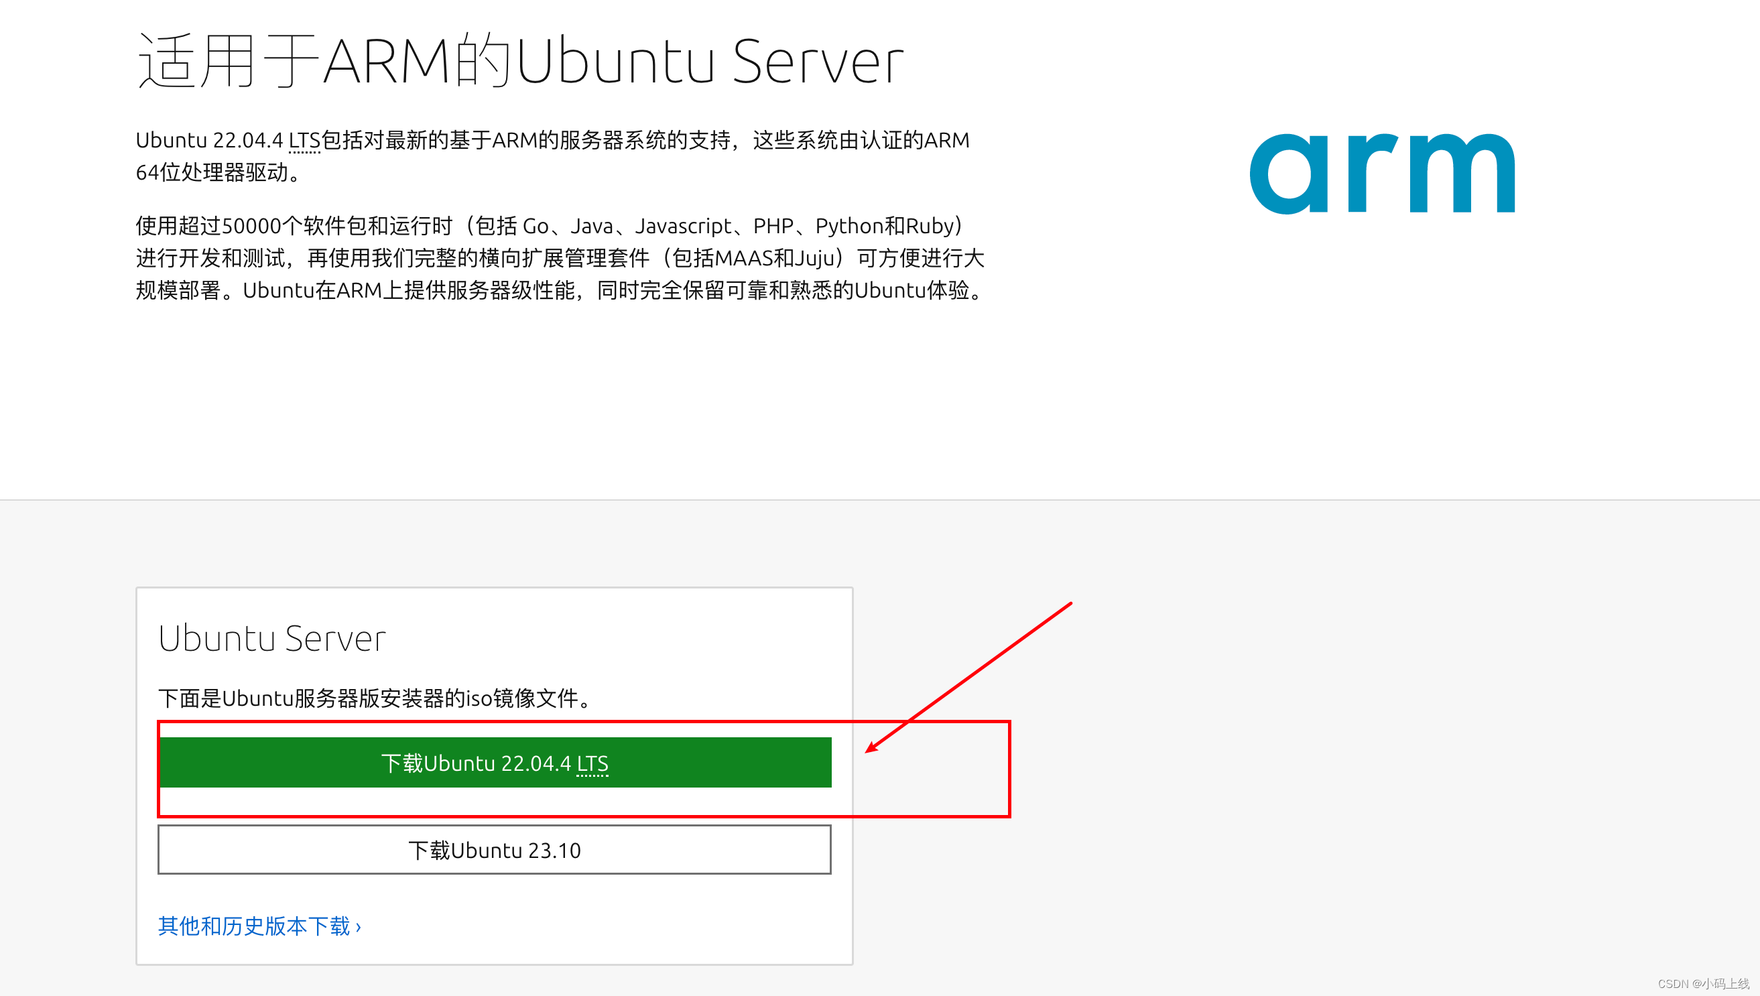Viewport: 1760px width, 996px height.
Task: Click the letter a in arm logo
Action: 1289,174
